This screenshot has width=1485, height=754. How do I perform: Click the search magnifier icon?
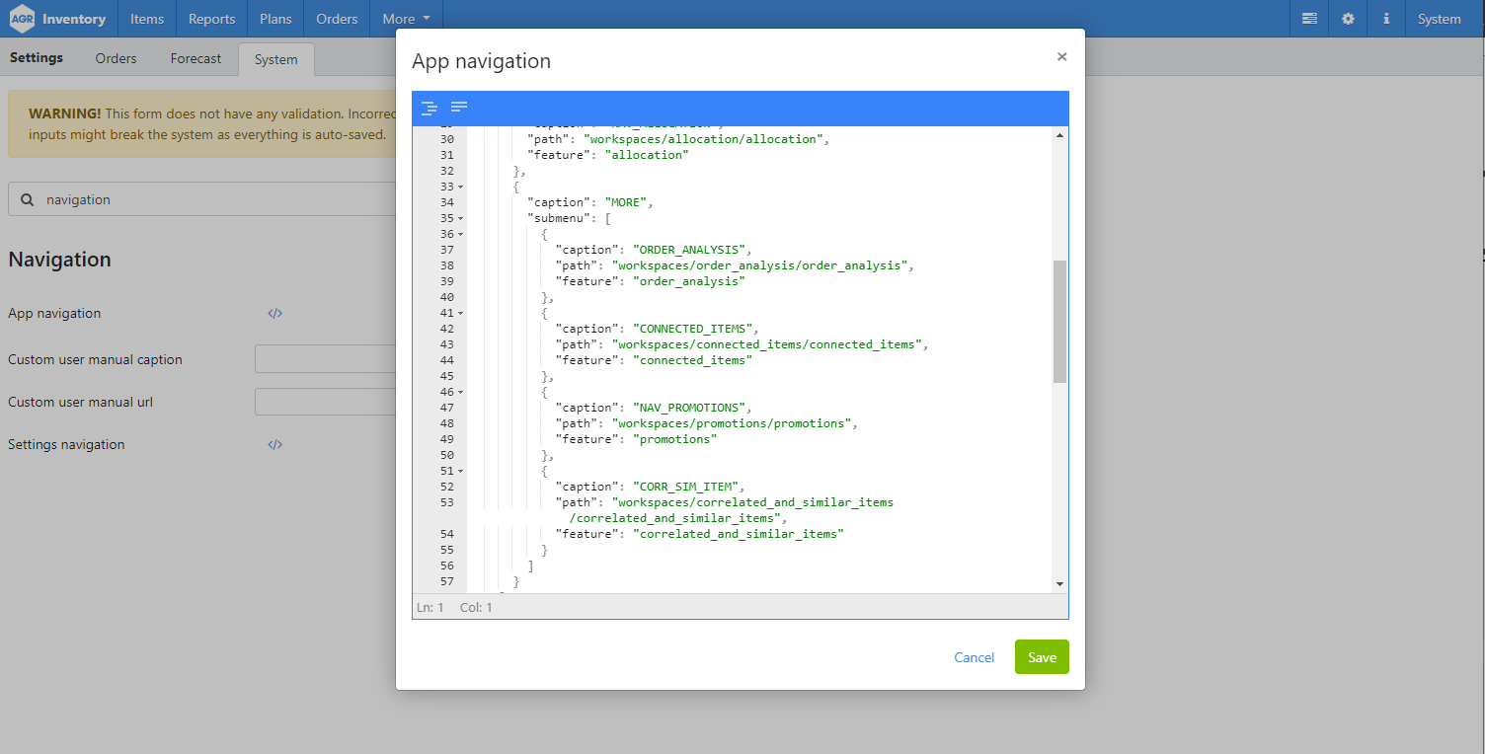pyautogui.click(x=27, y=199)
